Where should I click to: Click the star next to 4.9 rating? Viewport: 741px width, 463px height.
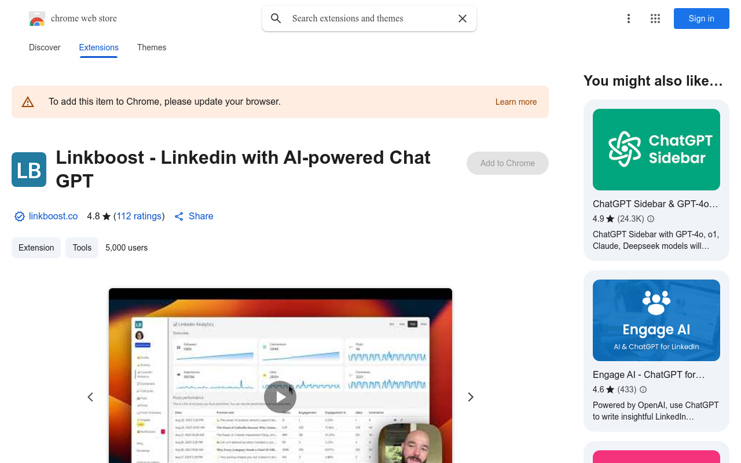tap(610, 219)
